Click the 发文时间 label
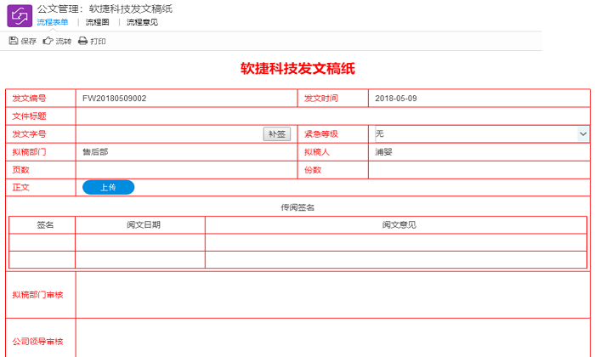This screenshot has width=595, height=357. [x=320, y=99]
